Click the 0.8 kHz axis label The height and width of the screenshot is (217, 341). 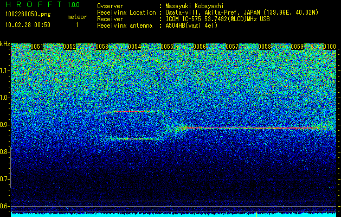(4, 152)
